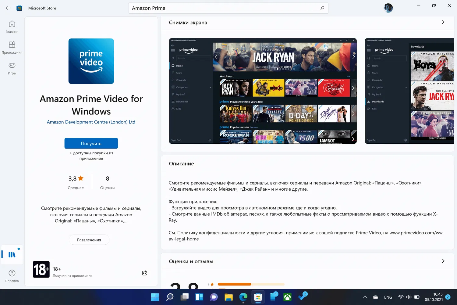The width and height of the screenshot is (457, 305).
Task: Open the Windows Start menu
Action: pyautogui.click(x=155, y=297)
